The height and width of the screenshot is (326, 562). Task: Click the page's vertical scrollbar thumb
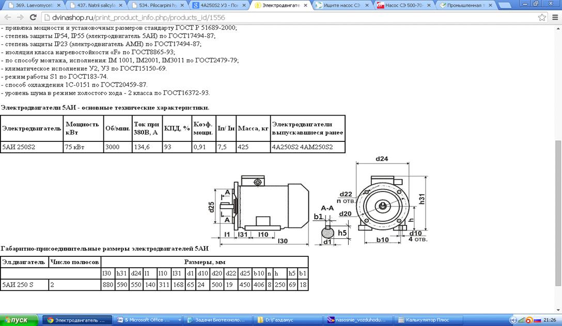coord(557,211)
